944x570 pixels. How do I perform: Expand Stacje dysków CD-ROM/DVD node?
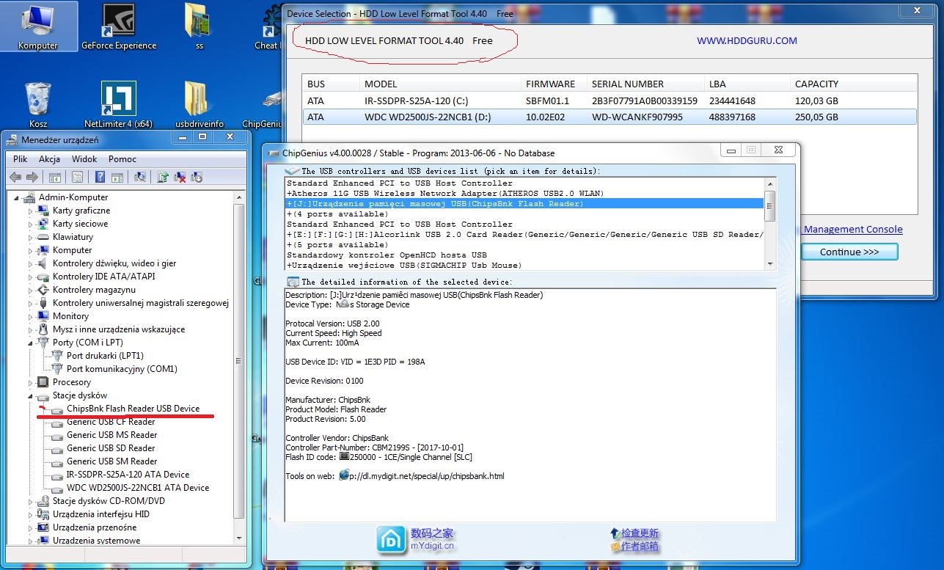click(x=31, y=501)
